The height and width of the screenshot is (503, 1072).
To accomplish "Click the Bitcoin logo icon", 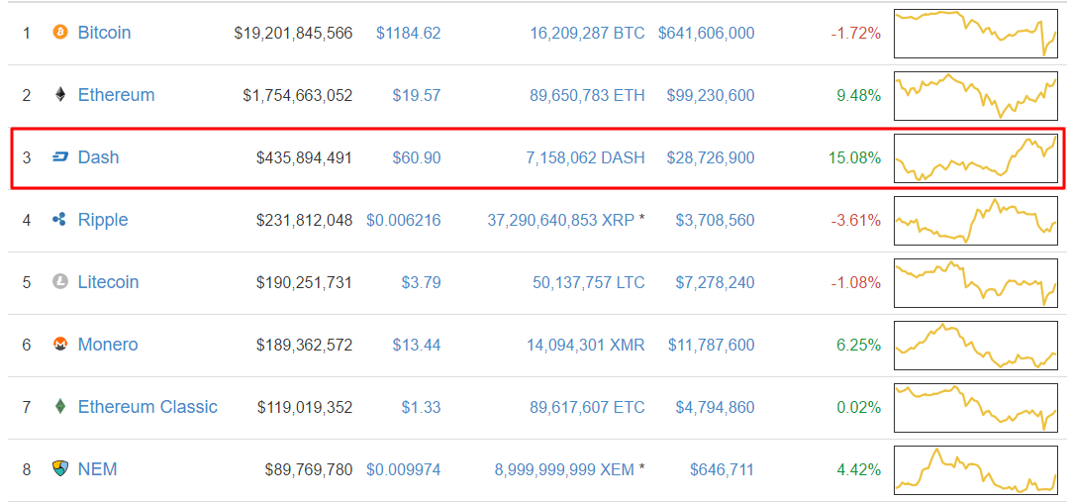I will pos(60,32).
